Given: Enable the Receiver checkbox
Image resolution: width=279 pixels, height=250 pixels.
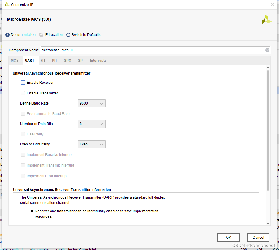Looking at the screenshot, I should click(23, 83).
